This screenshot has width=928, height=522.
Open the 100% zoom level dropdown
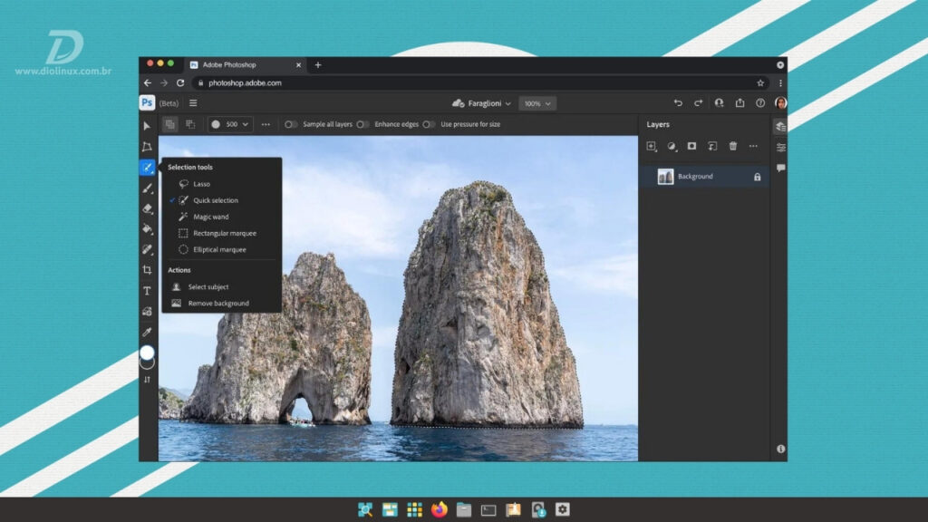point(538,103)
